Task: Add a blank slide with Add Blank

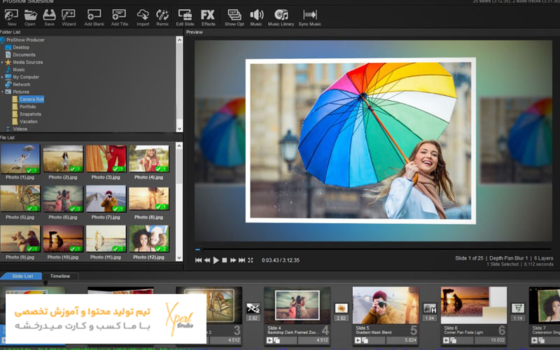Action: [94, 17]
